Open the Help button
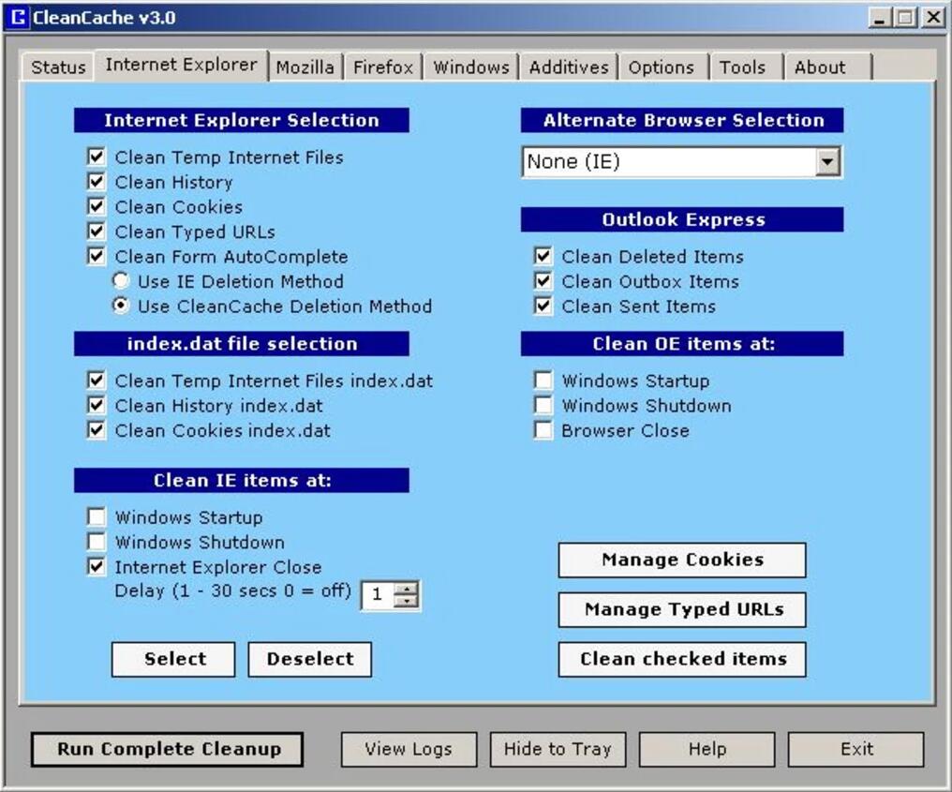 click(x=707, y=750)
